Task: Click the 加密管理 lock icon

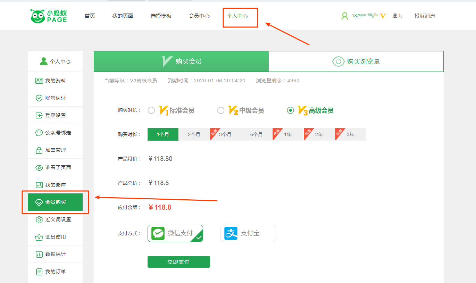Action: (x=39, y=150)
